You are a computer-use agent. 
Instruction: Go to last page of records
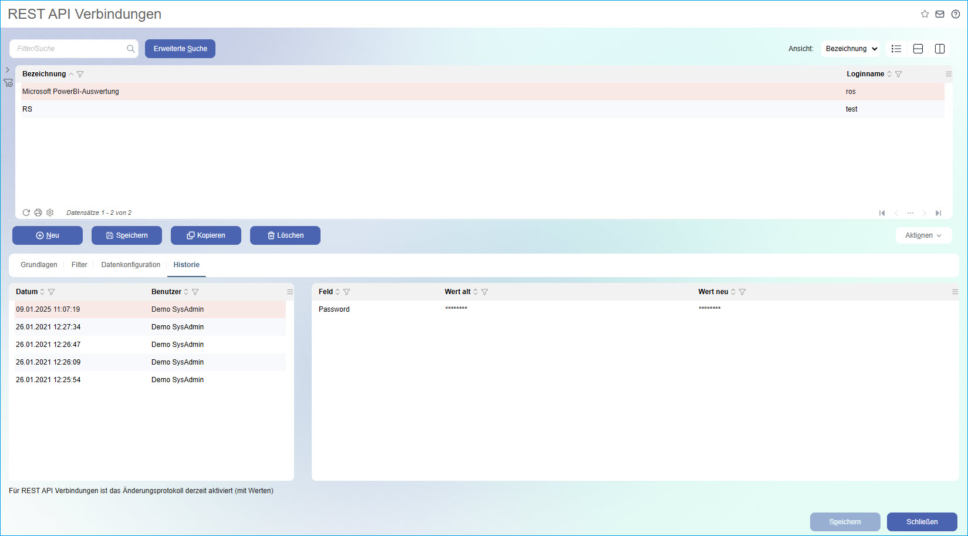tap(938, 213)
